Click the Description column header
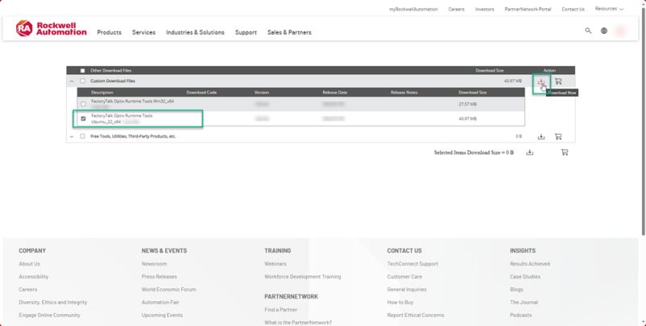The height and width of the screenshot is (326, 646). click(x=103, y=93)
